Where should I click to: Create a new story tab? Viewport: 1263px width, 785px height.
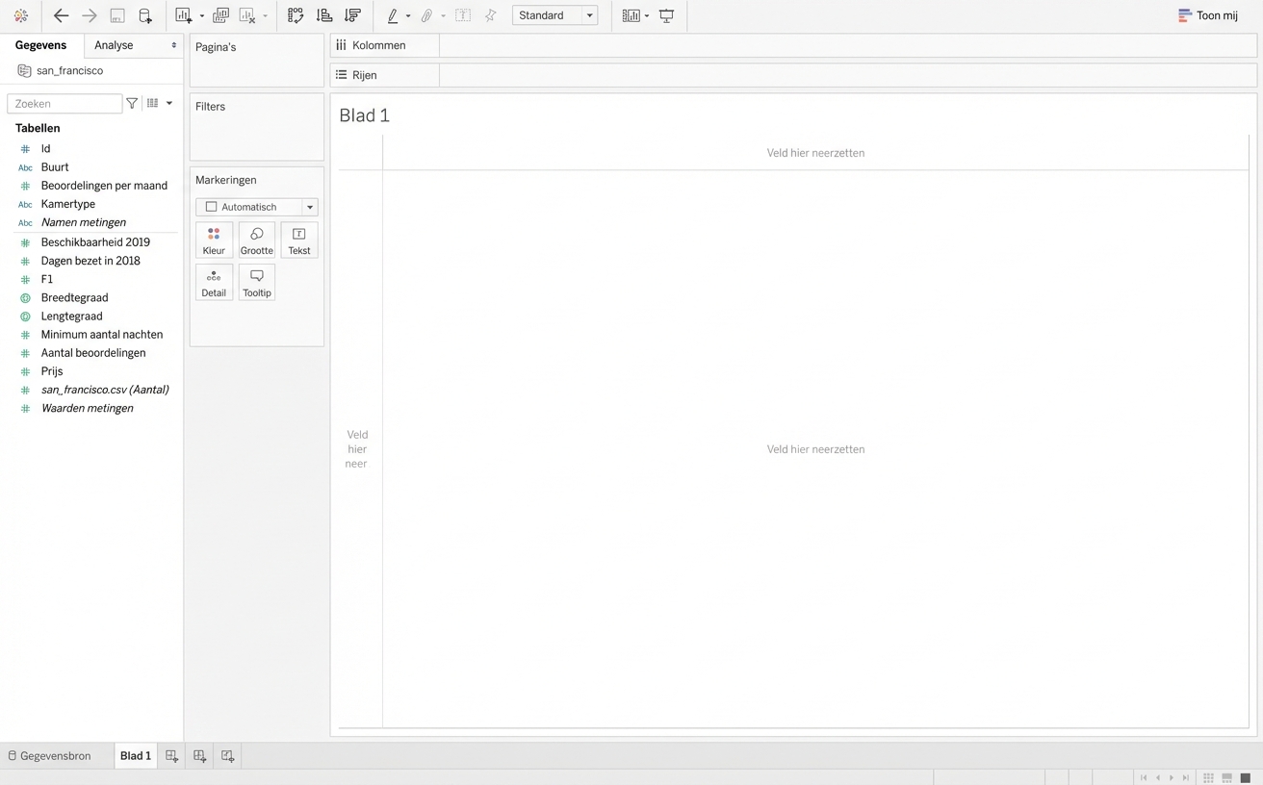(227, 756)
